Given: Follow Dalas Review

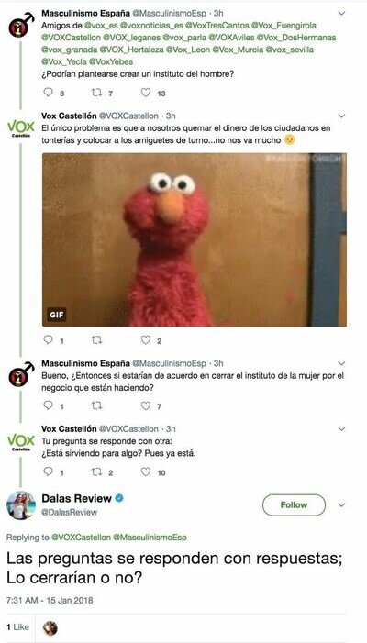Looking at the screenshot, I should [294, 504].
